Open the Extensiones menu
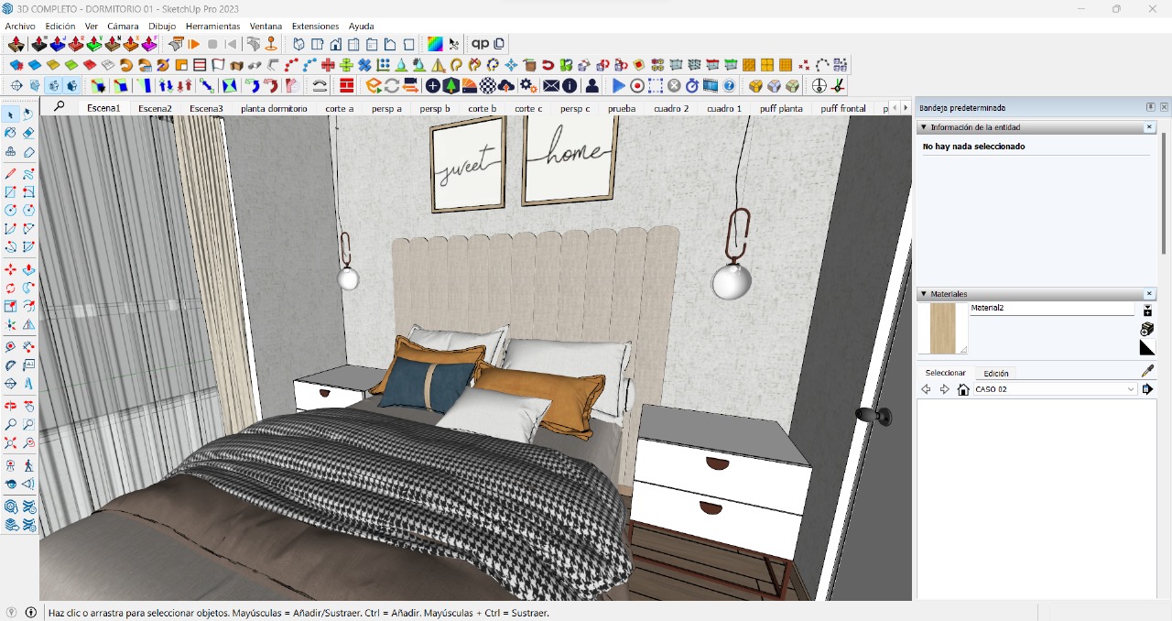This screenshot has width=1172, height=621. click(x=315, y=27)
